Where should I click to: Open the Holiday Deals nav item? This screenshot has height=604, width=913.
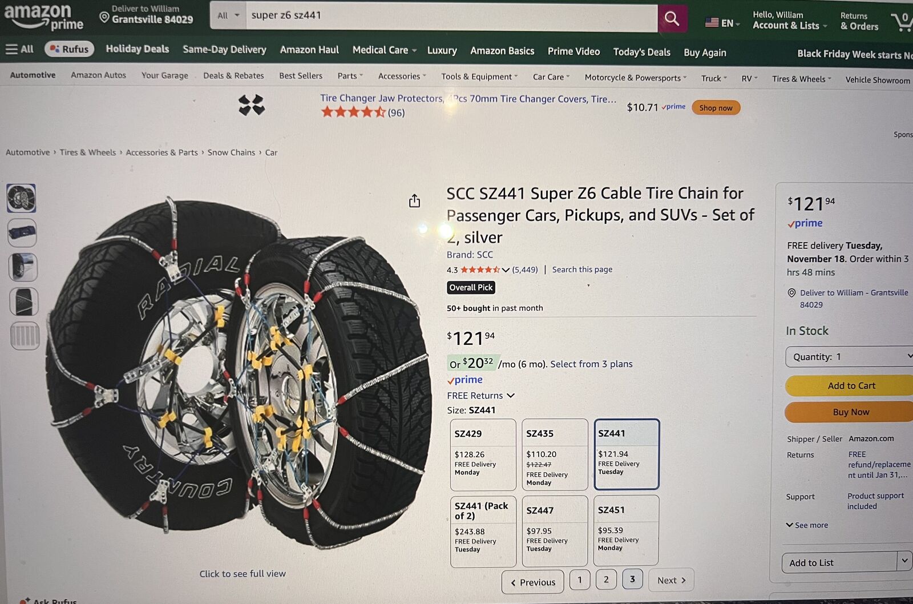[138, 49]
